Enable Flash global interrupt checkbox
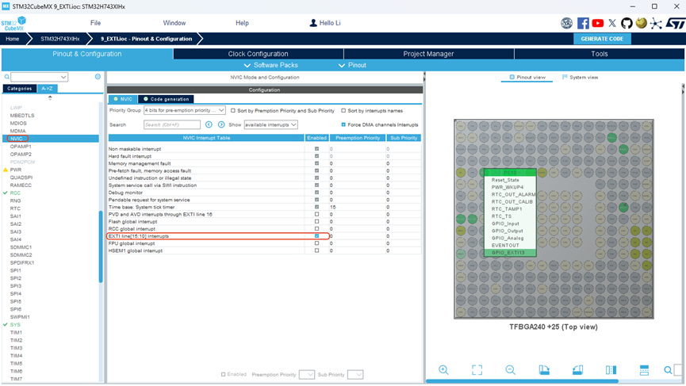The image size is (686, 386). pyautogui.click(x=316, y=222)
